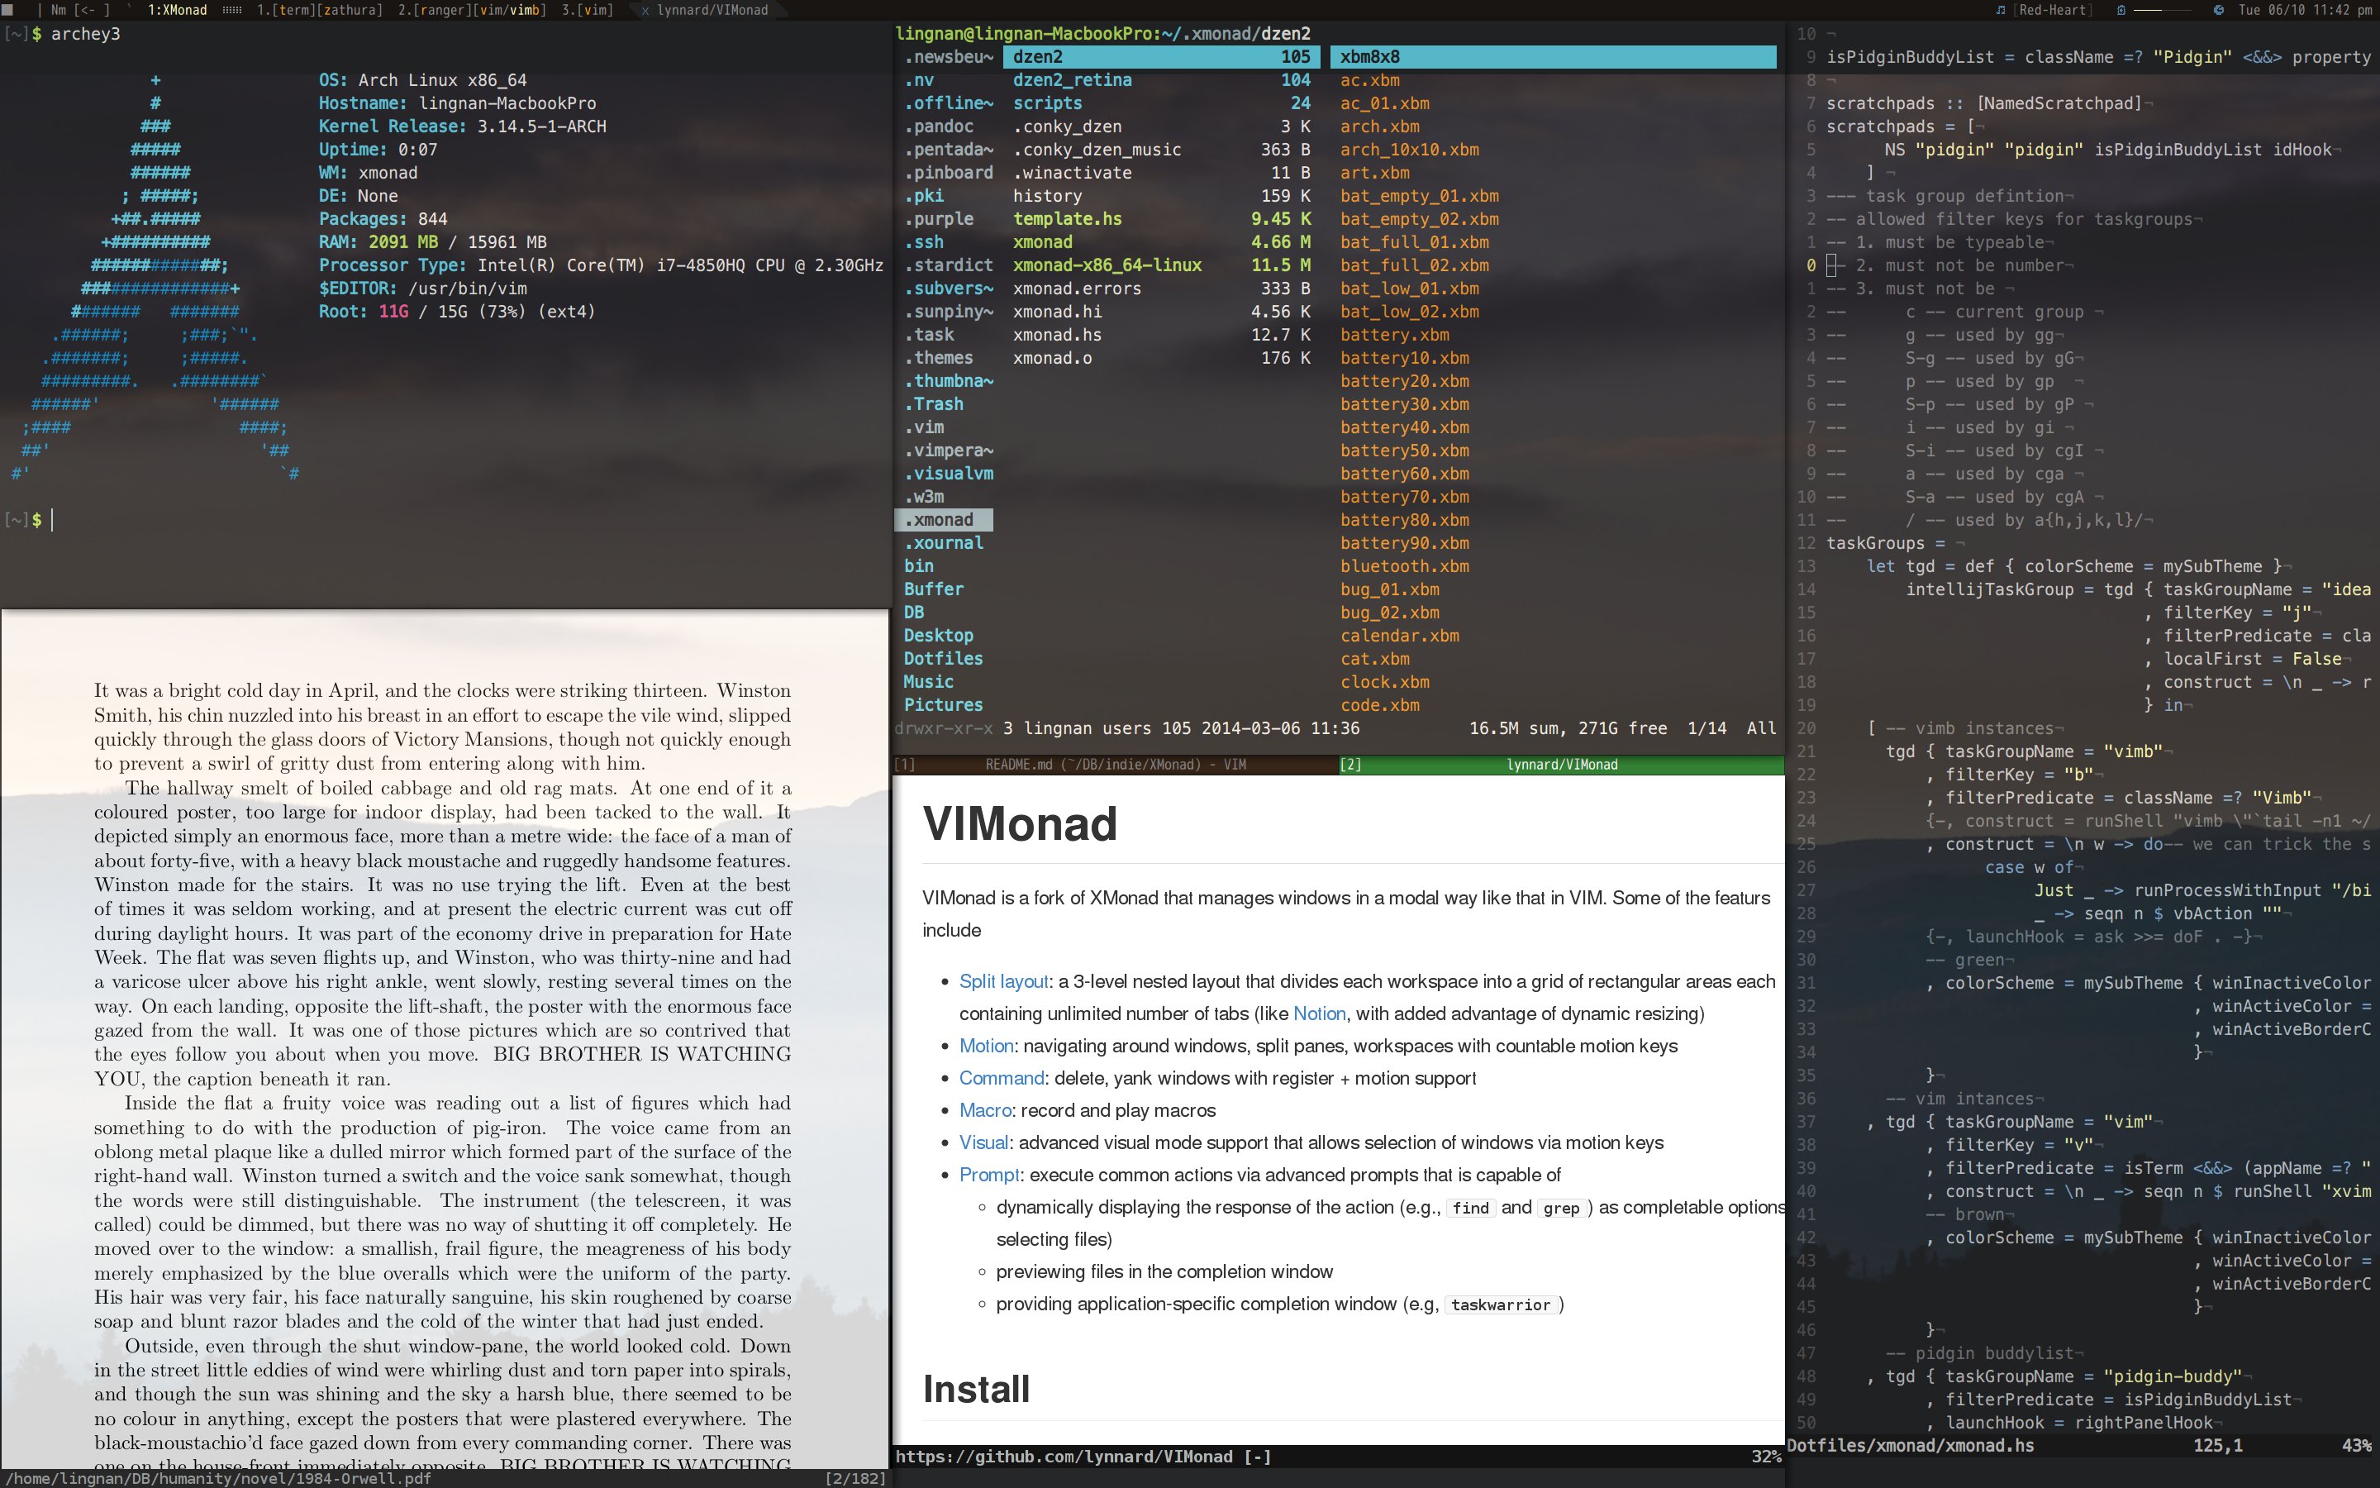The width and height of the screenshot is (2380, 1488).
Task: Click the volume icon beside the level bar
Action: 2121,10
